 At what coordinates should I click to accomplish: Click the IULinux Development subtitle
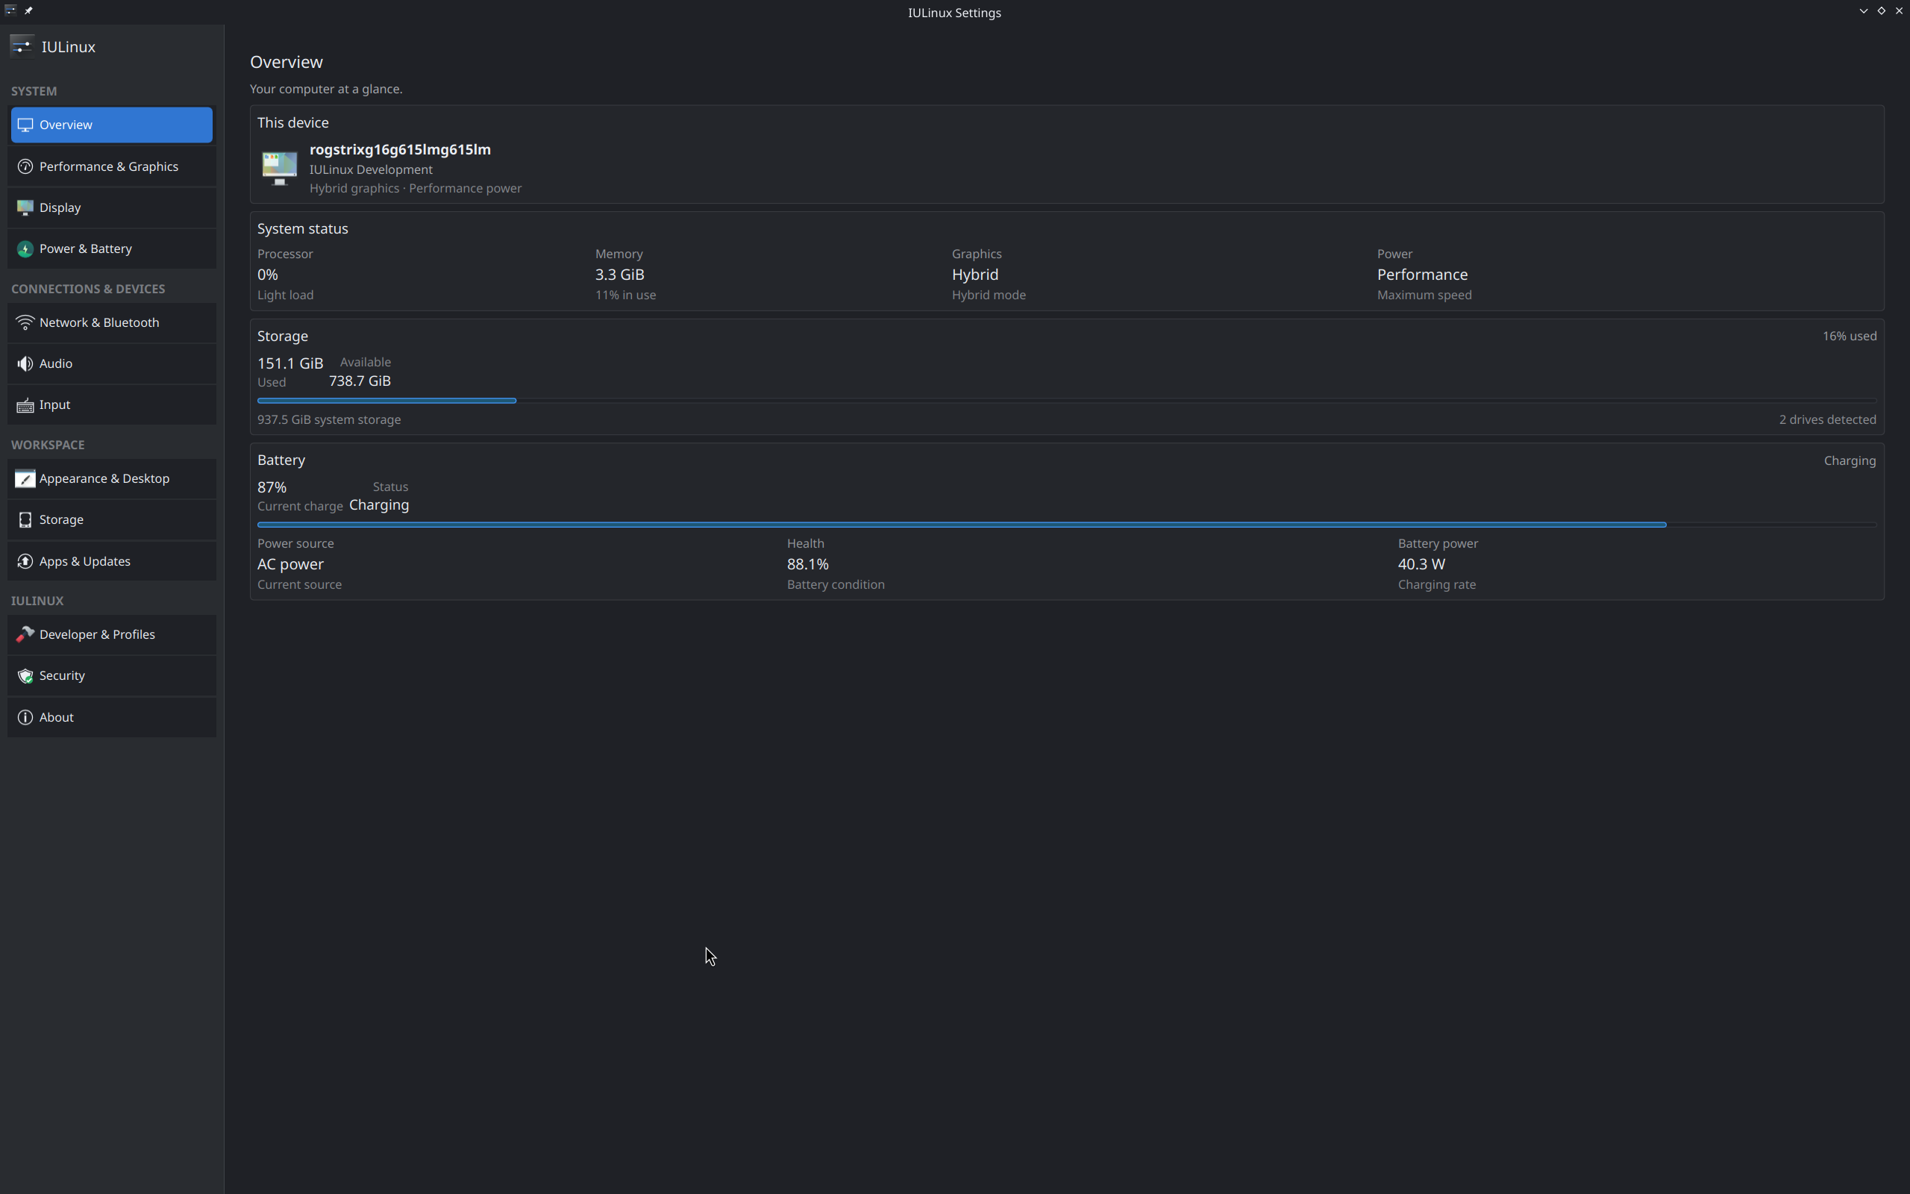tap(371, 169)
